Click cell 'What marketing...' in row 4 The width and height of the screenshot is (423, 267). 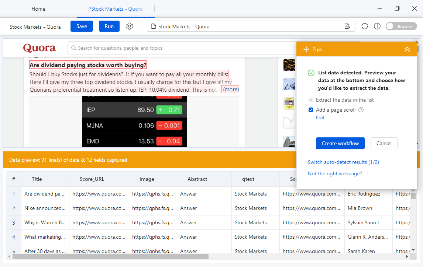(45, 237)
